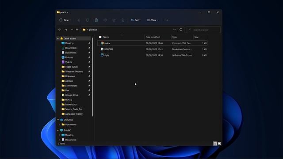Go back with the left arrow
Viewport: 283px width, 159px height.
(60, 30)
